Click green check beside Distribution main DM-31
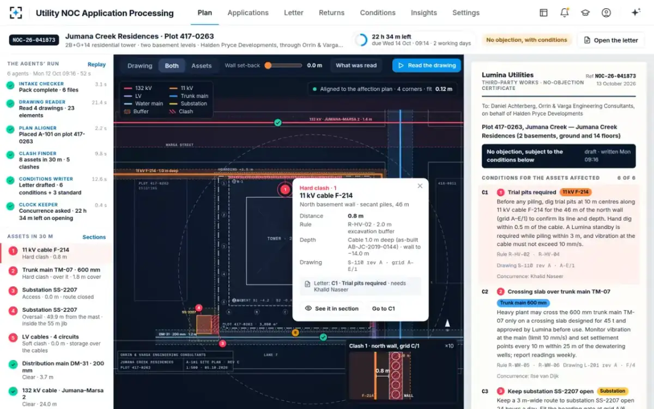The height and width of the screenshot is (409, 654). (x=13, y=364)
